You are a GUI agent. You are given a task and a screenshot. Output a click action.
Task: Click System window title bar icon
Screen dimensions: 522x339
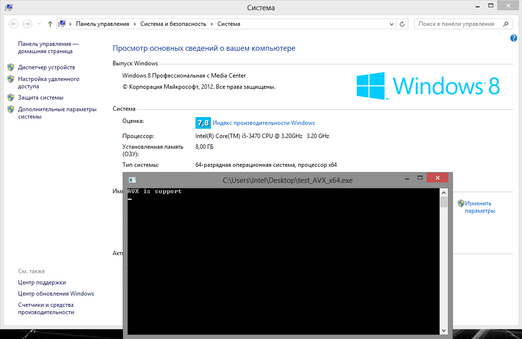coord(9,7)
